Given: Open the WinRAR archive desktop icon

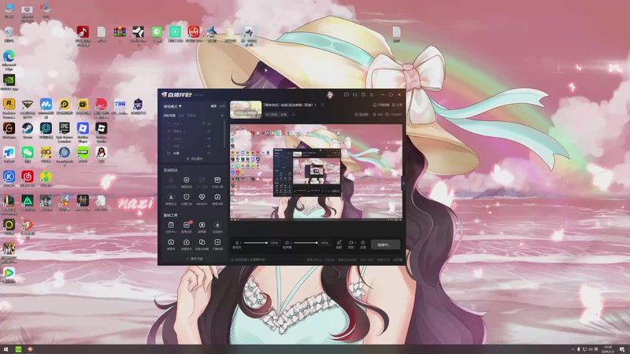Looking at the screenshot, I should click(x=120, y=34).
